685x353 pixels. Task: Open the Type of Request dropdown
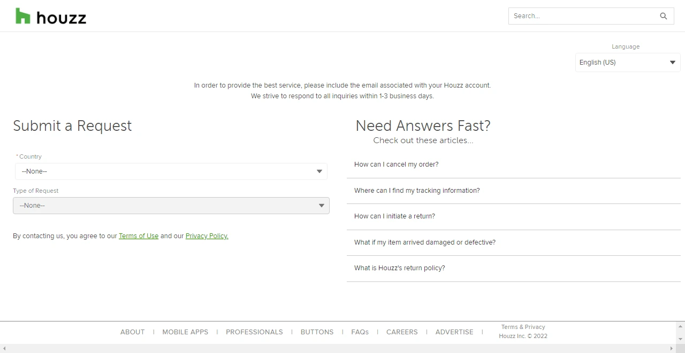(171, 206)
